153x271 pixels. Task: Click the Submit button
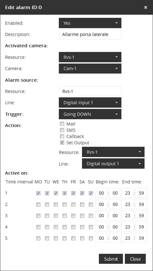click(111, 259)
